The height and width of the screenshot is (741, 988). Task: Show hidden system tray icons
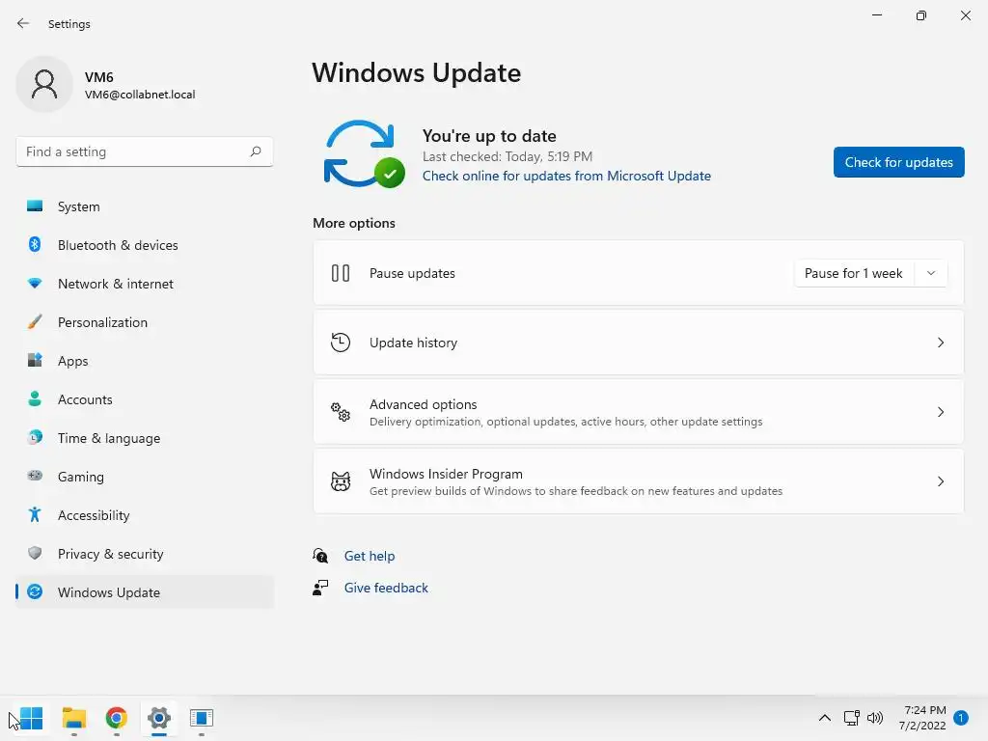pos(824,718)
